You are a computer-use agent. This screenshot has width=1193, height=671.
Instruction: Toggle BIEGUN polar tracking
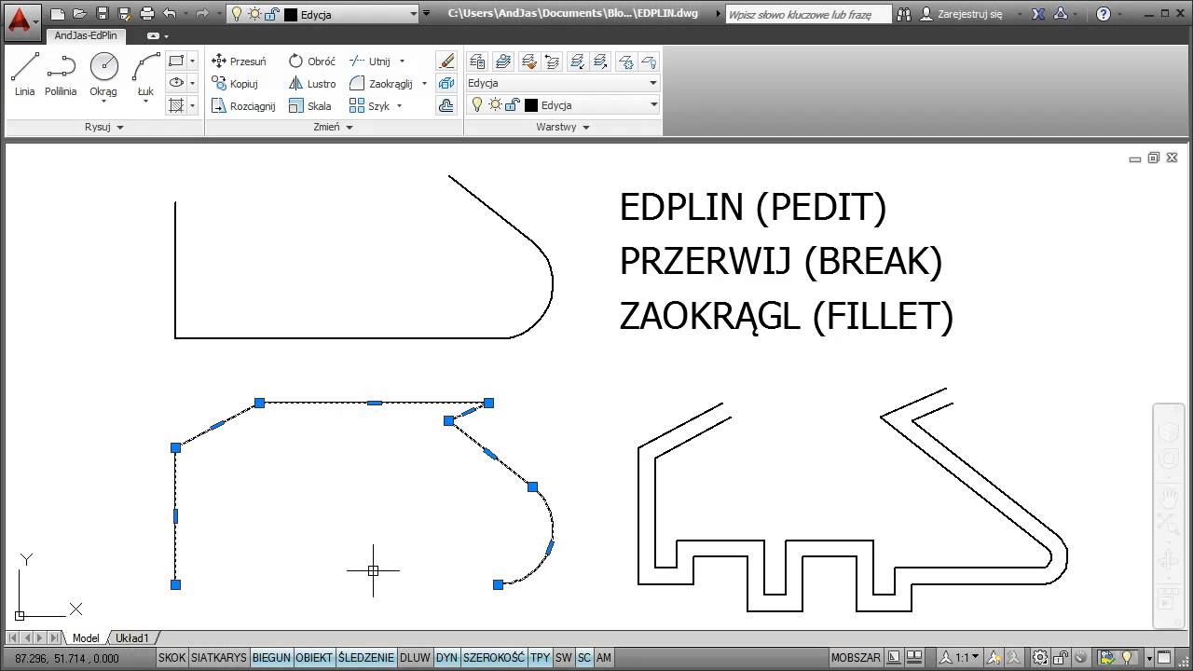(271, 658)
